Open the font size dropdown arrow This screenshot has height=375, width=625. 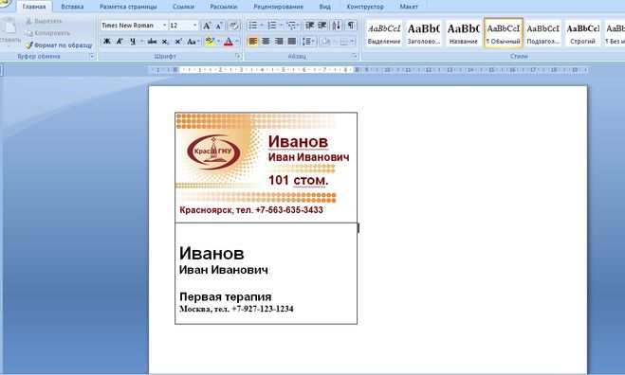(195, 26)
